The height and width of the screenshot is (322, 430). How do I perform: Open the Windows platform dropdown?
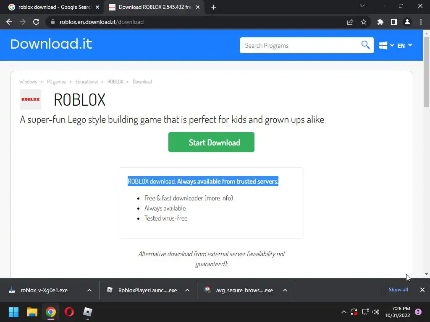(x=386, y=45)
